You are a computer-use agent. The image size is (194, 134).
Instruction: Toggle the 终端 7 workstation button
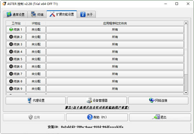click(16, 74)
